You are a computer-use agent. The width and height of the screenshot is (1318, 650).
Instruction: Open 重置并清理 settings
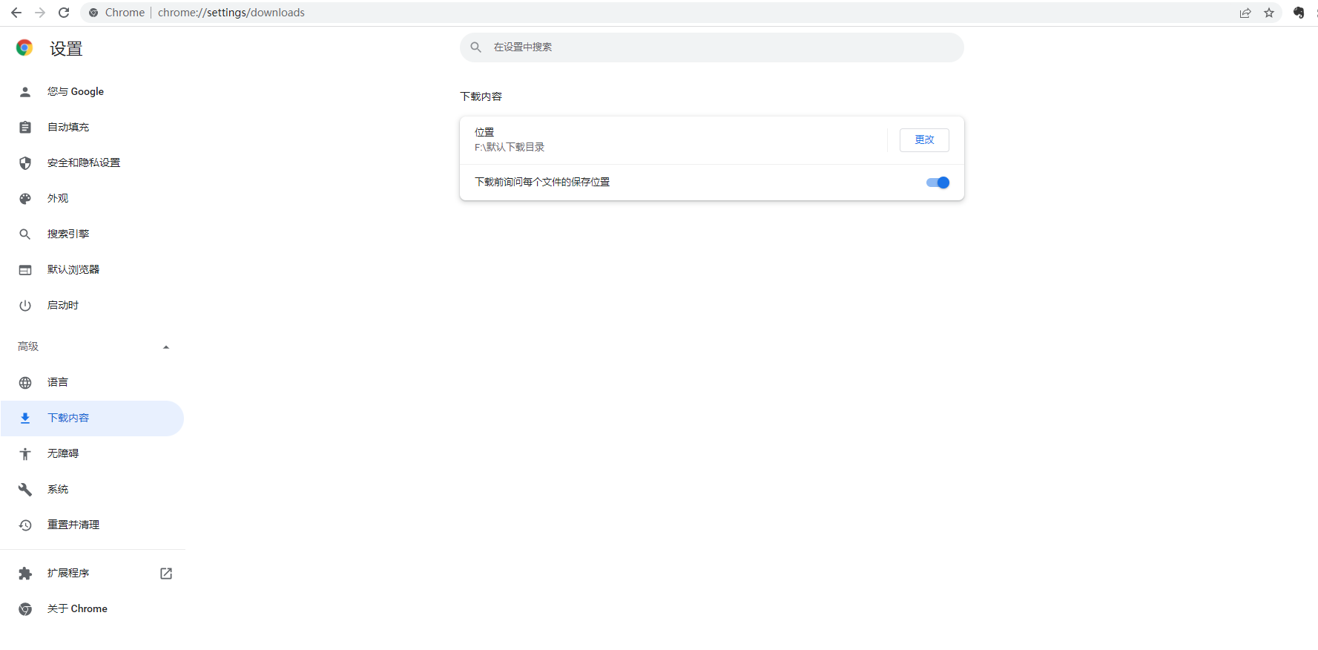coord(73,525)
